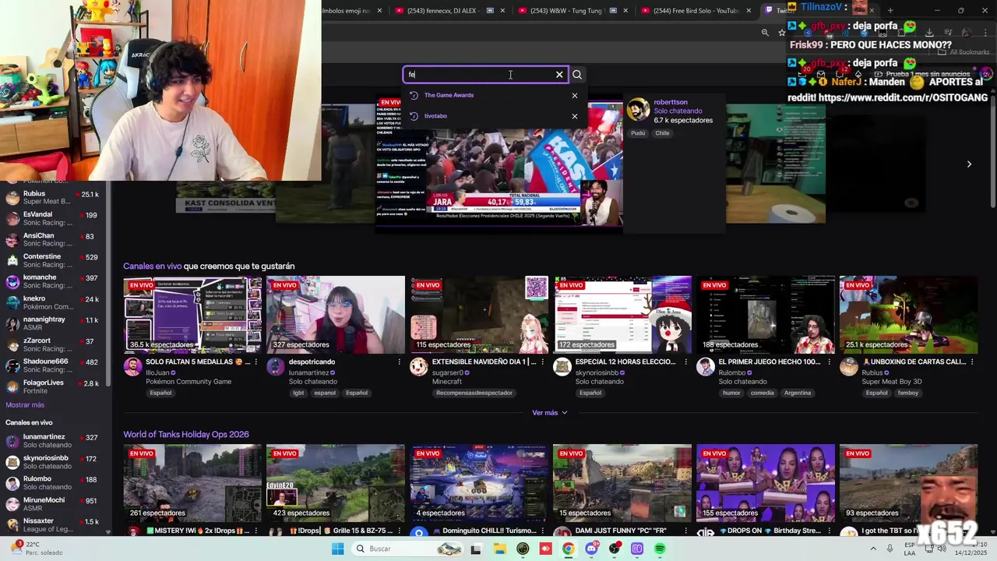997x561 pixels.
Task: Open options menu for 'ESPECIAL 12 HORAS' stream card
Action: click(x=686, y=362)
